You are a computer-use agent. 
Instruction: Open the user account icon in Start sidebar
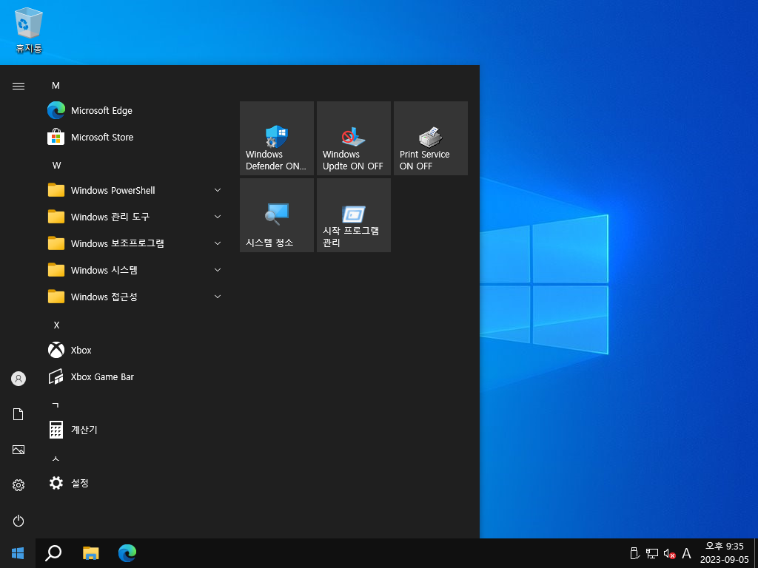click(19, 379)
